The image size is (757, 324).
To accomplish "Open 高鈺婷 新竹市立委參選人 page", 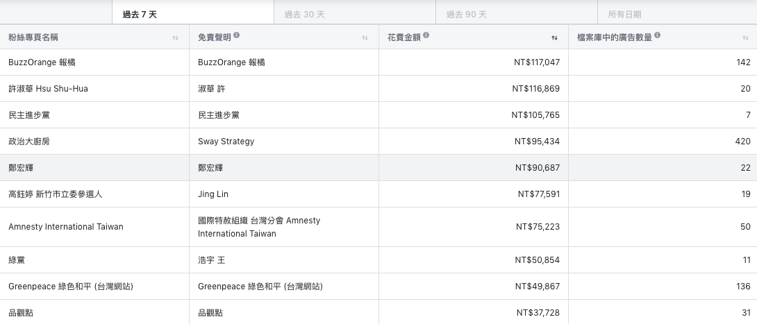I will point(56,194).
